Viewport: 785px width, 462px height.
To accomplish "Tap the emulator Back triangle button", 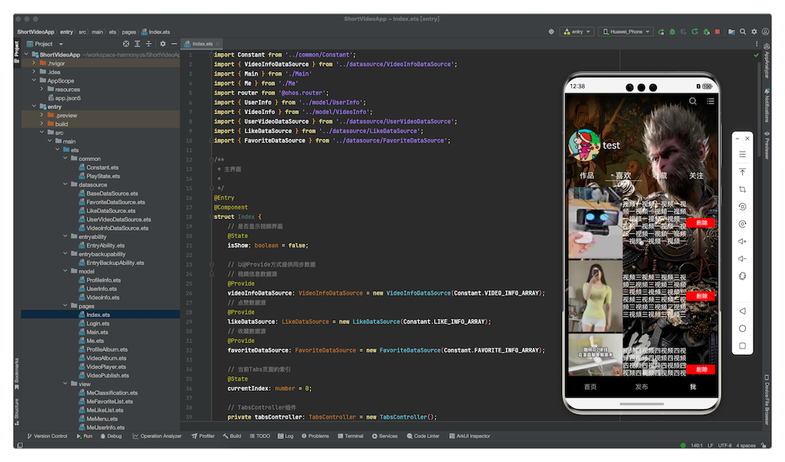I will point(742,311).
